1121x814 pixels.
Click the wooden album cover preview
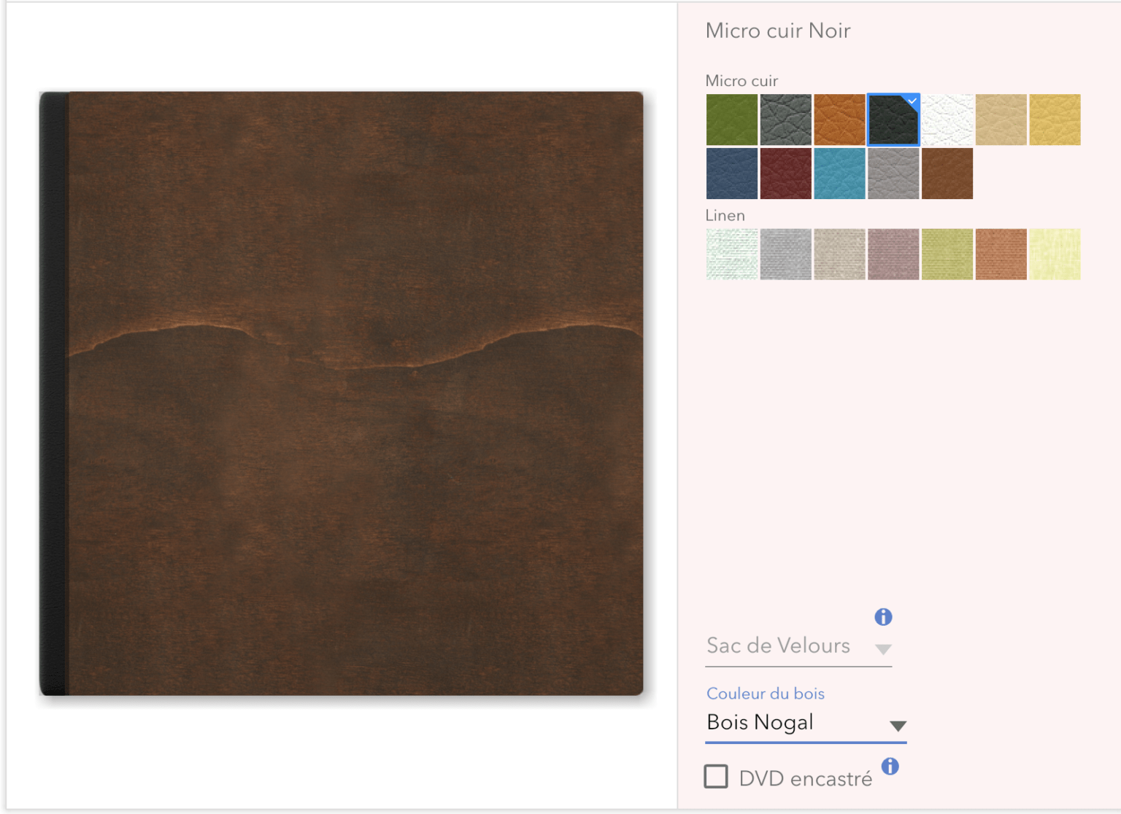coord(342,394)
